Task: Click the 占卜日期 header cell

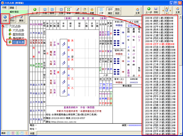Action: [x=134, y=22]
